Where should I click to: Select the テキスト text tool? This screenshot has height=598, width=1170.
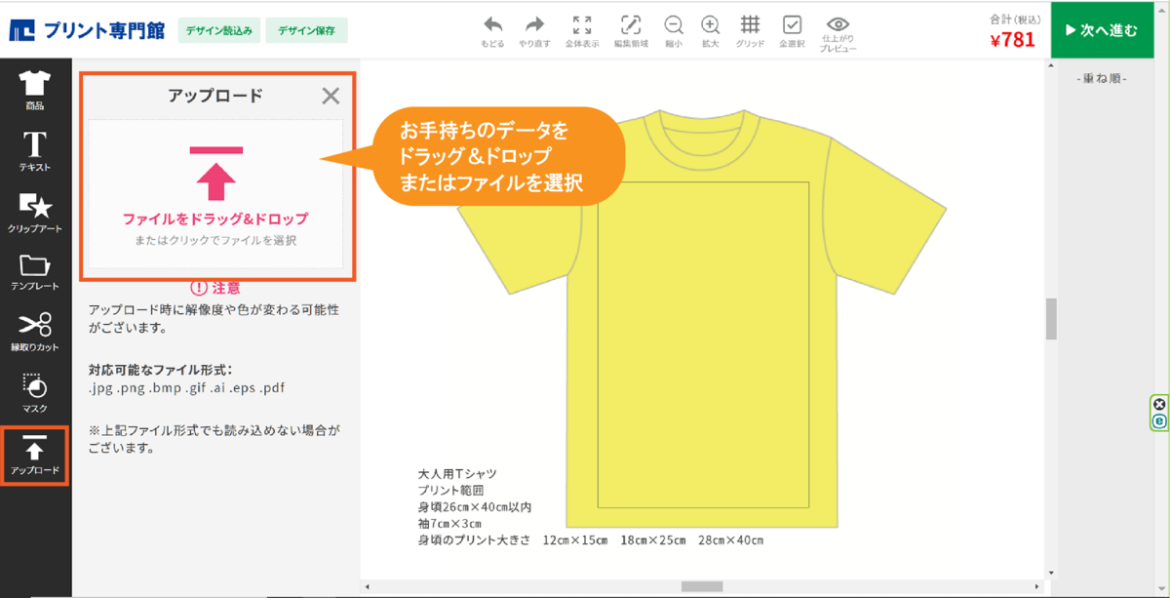[35, 151]
